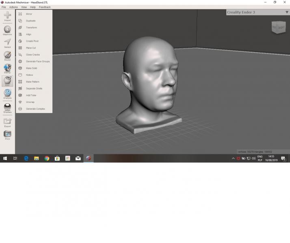This screenshot has height=243, width=290.
Task: Choose Make Solid in Edit list
Action: 31,68
